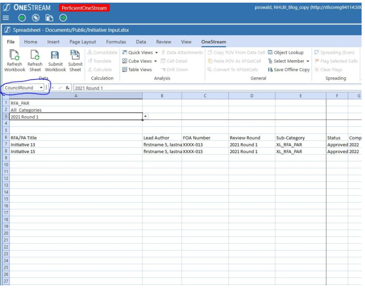Image resolution: width=365 pixels, height=296 pixels.
Task: Click Submit Sheet icon
Action: [75, 61]
